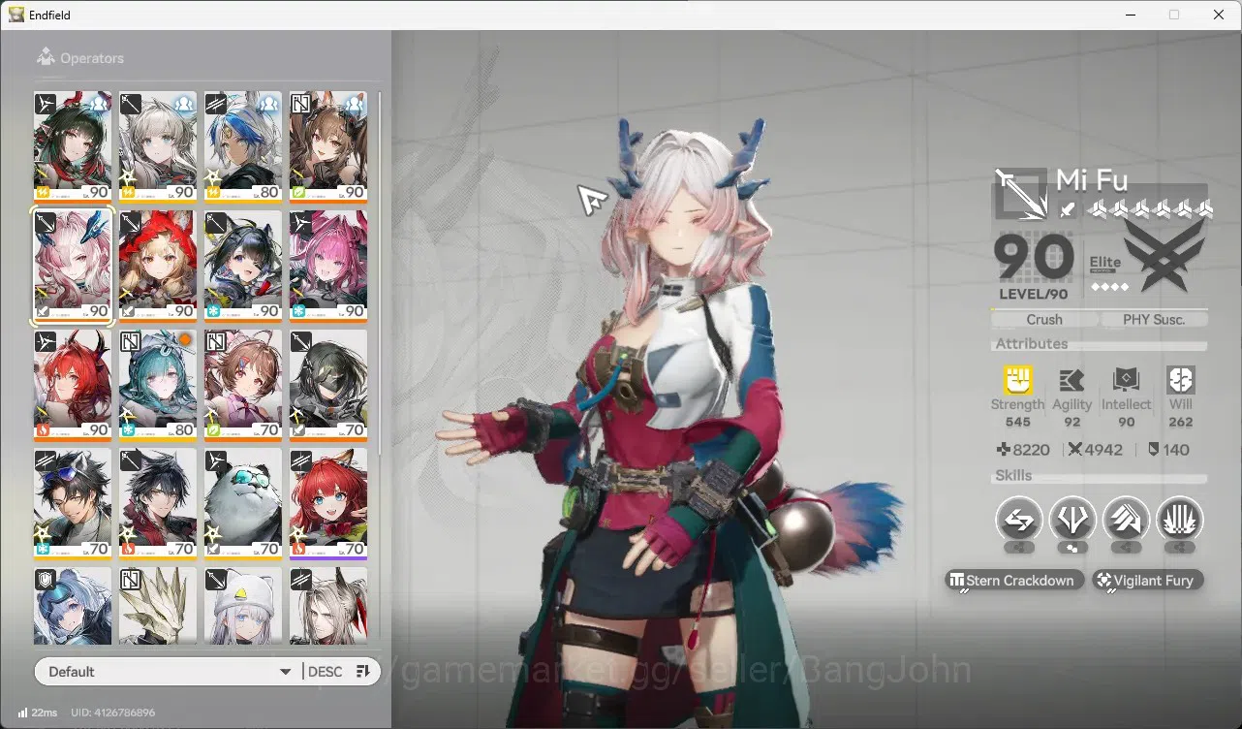The image size is (1242, 729).
Task: Select the teal-haired level 80 operator card
Action: [158, 386]
